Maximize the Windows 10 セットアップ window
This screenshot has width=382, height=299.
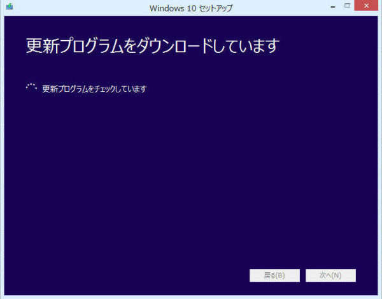coord(347,6)
